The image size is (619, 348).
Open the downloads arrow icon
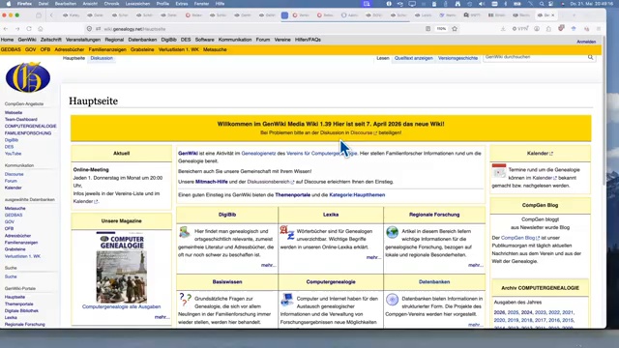503,29
